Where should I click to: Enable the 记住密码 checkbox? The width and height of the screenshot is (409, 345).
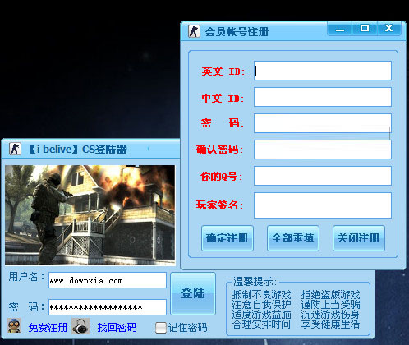pyautogui.click(x=161, y=328)
